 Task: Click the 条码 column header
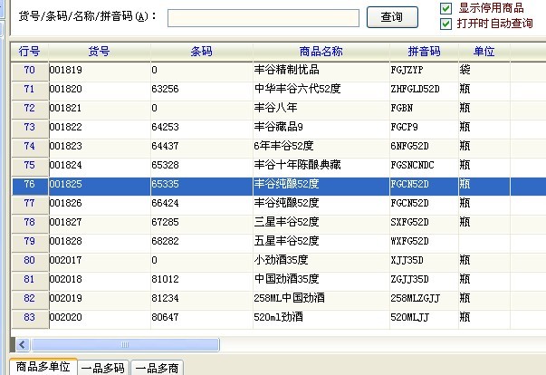tap(201, 52)
